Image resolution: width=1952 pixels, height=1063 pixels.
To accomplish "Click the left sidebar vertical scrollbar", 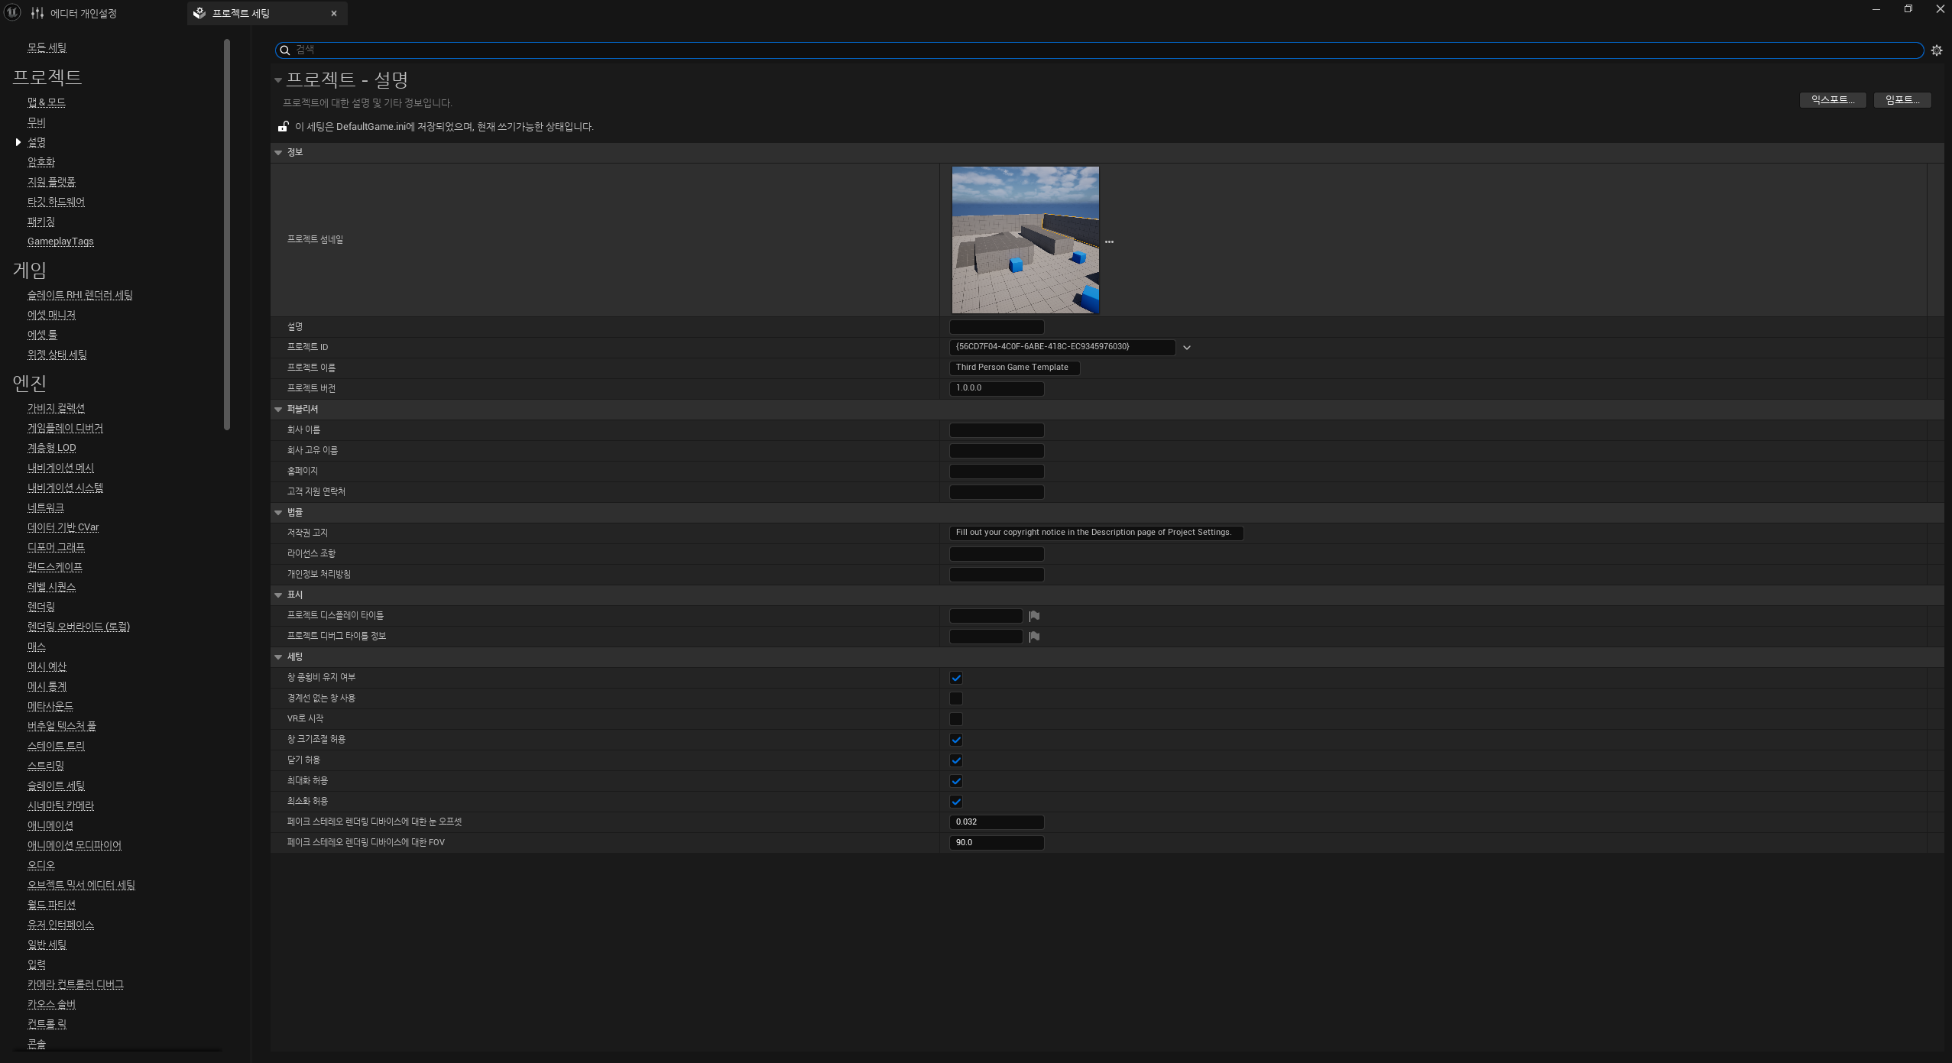I will 227,229.
